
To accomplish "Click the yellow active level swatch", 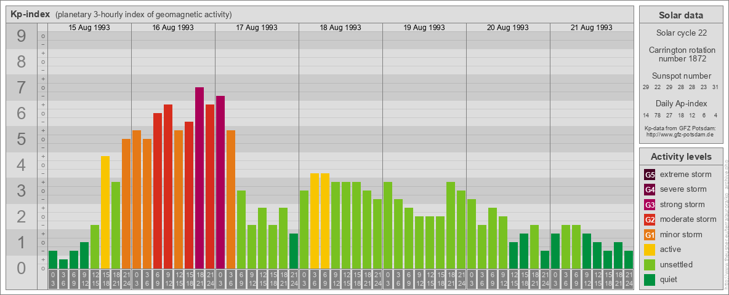I will point(650,250).
